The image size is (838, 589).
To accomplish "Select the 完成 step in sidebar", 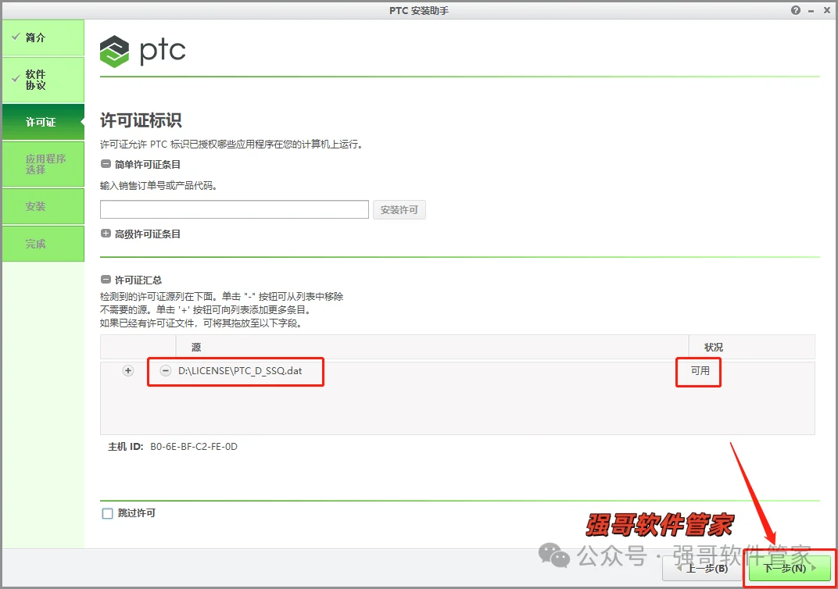I will [x=43, y=244].
